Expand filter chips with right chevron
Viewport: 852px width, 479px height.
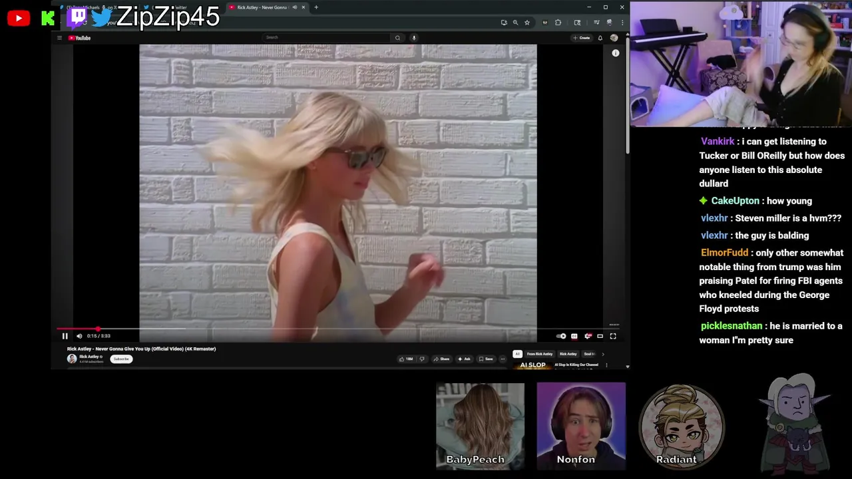point(603,354)
